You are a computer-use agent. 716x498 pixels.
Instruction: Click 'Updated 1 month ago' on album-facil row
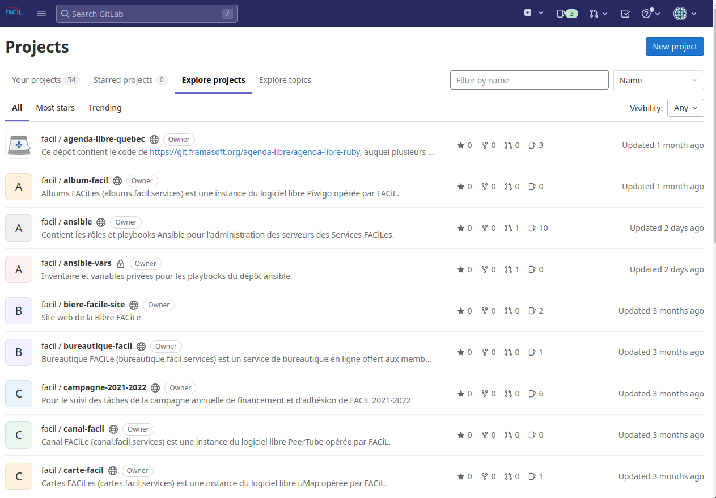click(x=663, y=187)
